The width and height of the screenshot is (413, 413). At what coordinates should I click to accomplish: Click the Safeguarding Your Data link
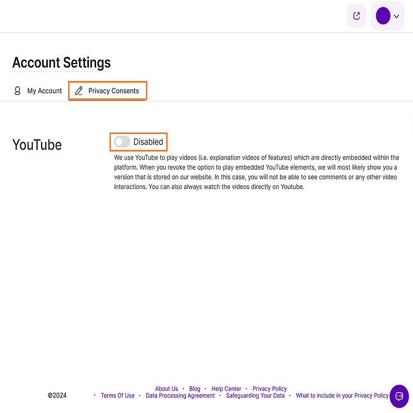256,396
